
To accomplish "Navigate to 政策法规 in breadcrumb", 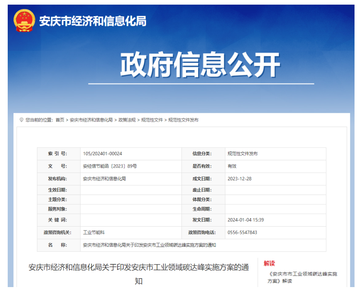I will tap(127, 120).
